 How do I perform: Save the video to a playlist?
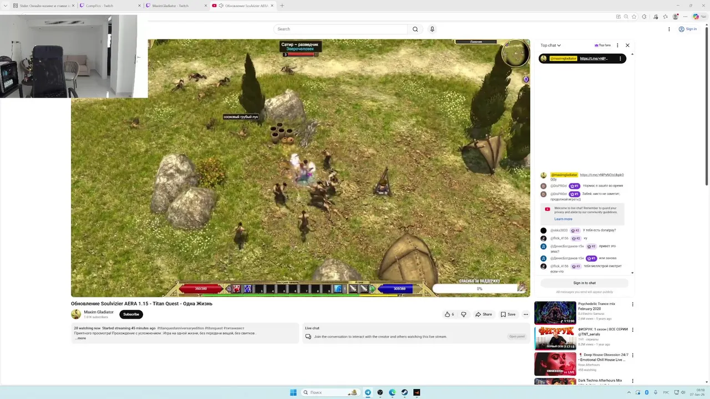pos(508,314)
